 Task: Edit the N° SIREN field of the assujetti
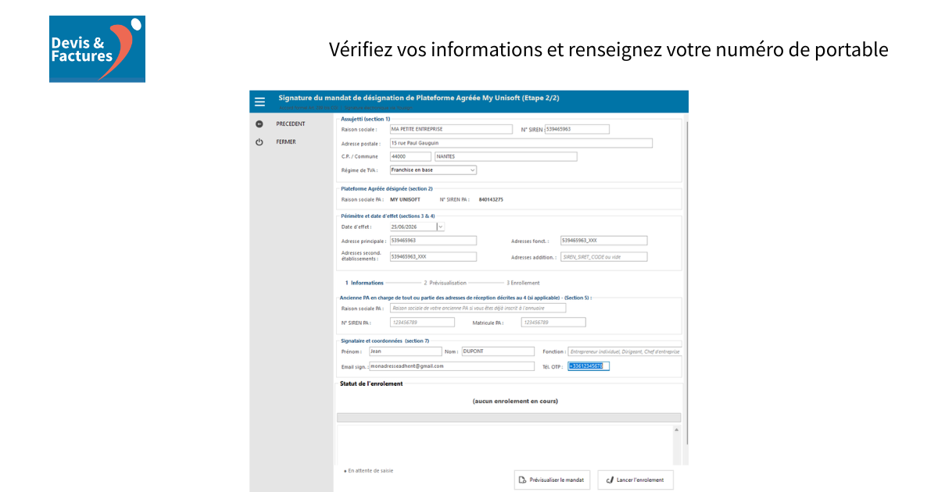point(577,129)
